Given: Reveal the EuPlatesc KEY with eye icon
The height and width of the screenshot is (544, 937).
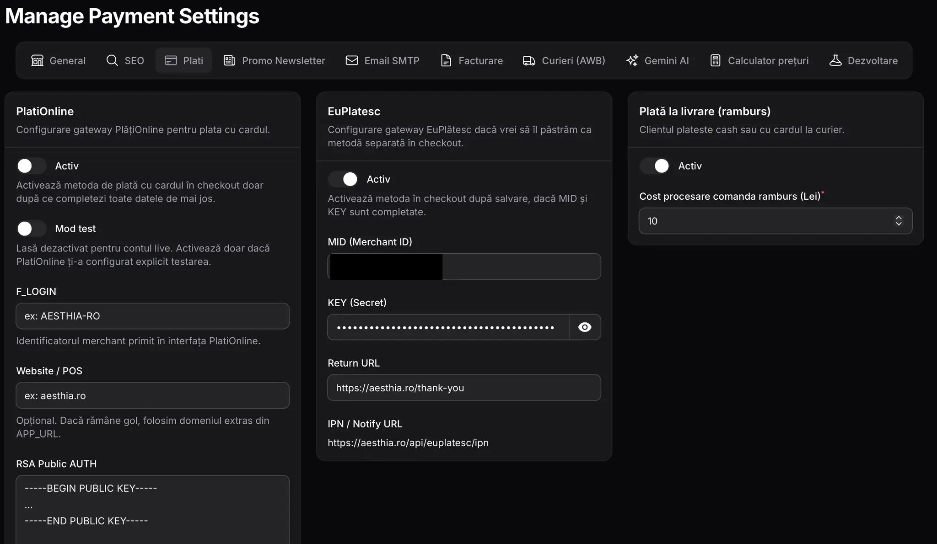Looking at the screenshot, I should tap(585, 327).
